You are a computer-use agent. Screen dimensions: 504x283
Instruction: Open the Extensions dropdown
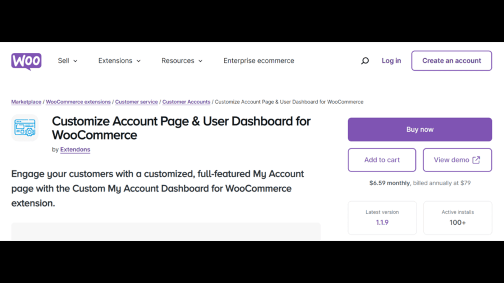coord(119,61)
